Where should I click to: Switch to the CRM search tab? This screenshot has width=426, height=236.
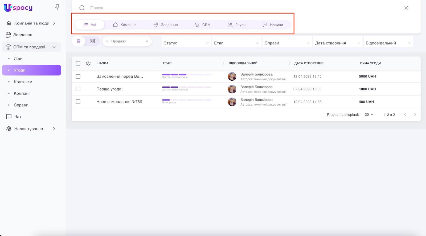(203, 25)
